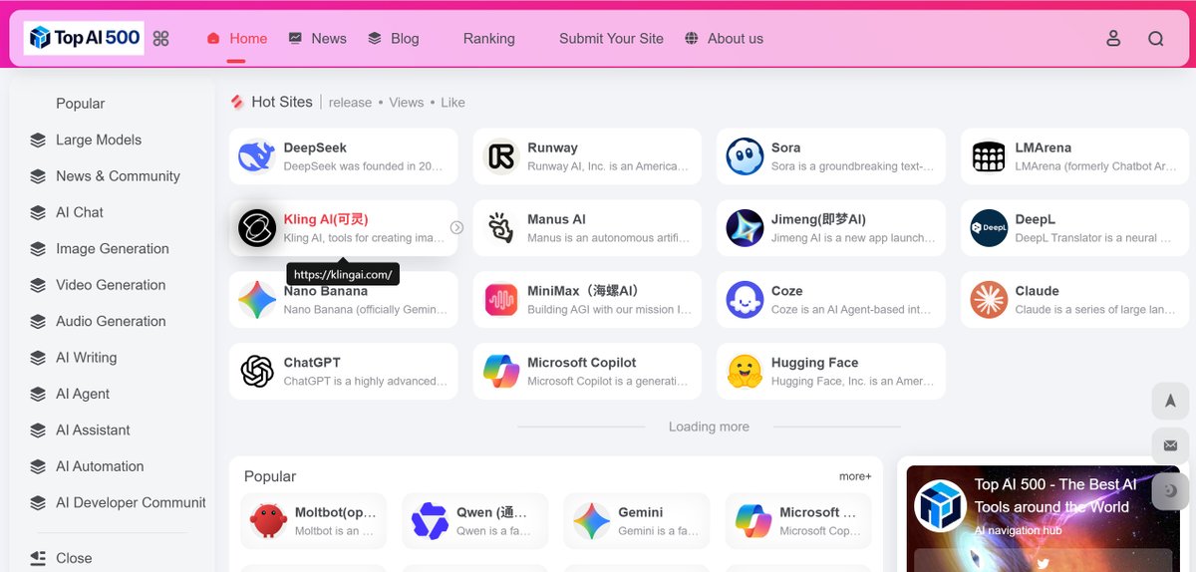Image resolution: width=1196 pixels, height=572 pixels.
Task: Open the user account icon
Action: tap(1113, 39)
